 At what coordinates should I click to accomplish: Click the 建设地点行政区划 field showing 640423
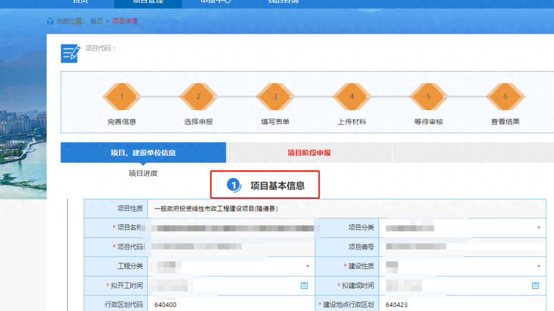pos(462,305)
